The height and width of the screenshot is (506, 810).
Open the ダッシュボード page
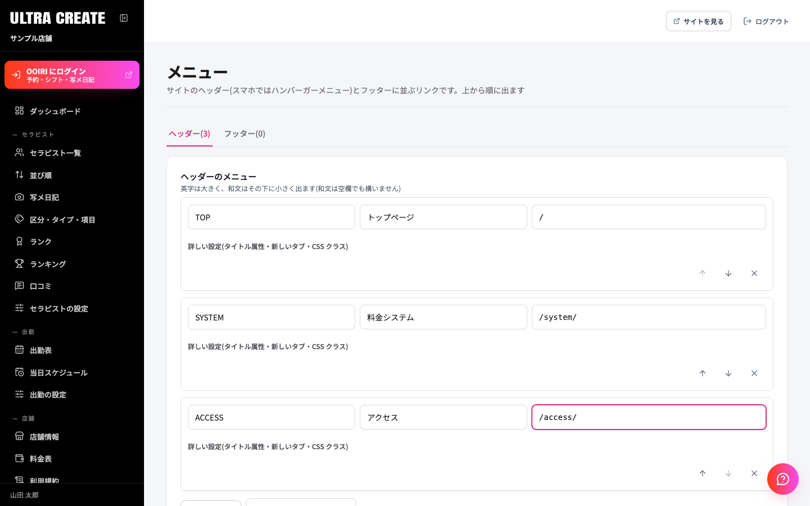coord(72,111)
